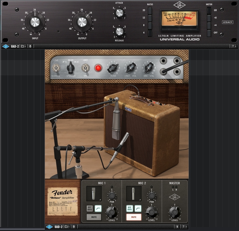Open the 1176LN preset folder menu
This screenshot has height=231, width=239.
[23, 46]
